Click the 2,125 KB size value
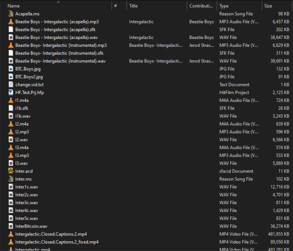The height and width of the screenshot is (251, 293). (281, 92)
